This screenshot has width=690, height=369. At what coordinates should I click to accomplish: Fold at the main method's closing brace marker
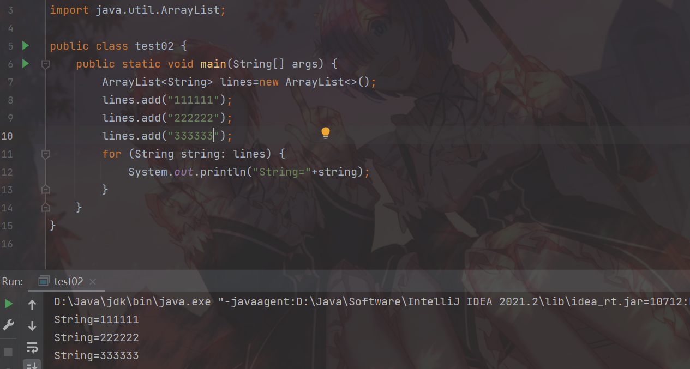[x=46, y=208]
